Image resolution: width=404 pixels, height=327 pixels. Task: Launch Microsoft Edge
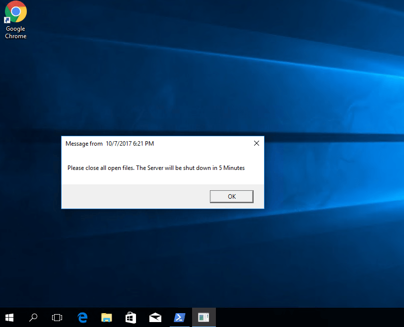coord(82,317)
